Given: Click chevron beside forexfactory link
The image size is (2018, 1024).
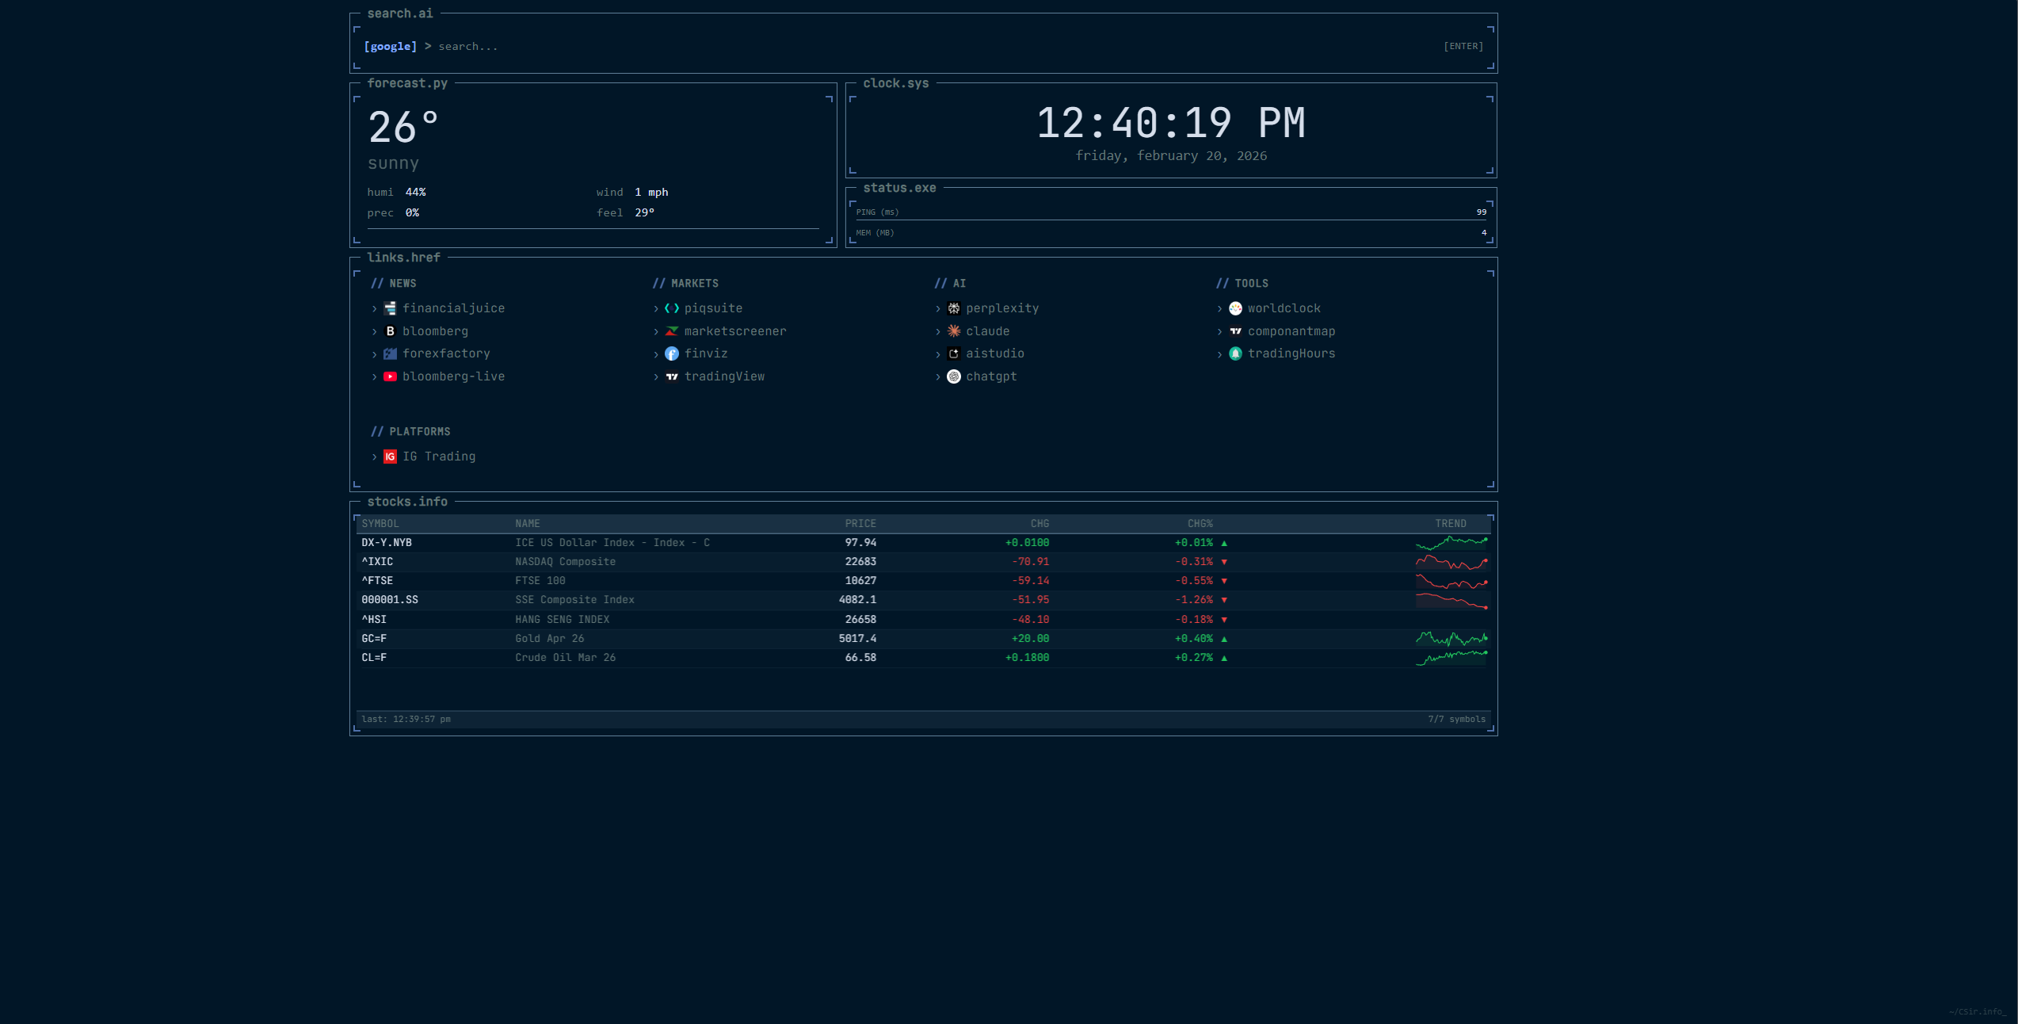Looking at the screenshot, I should (375, 354).
